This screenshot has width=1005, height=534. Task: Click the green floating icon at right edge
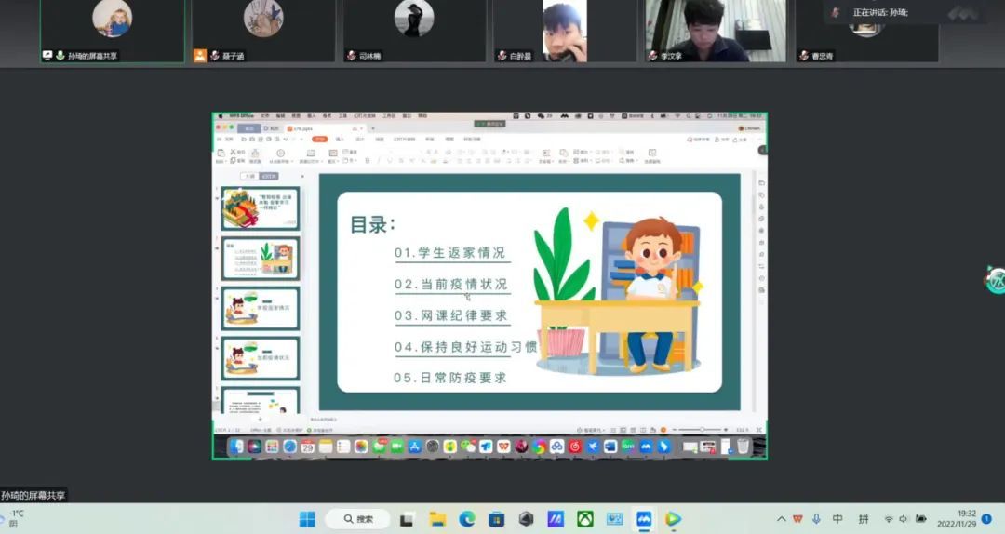coord(996,279)
